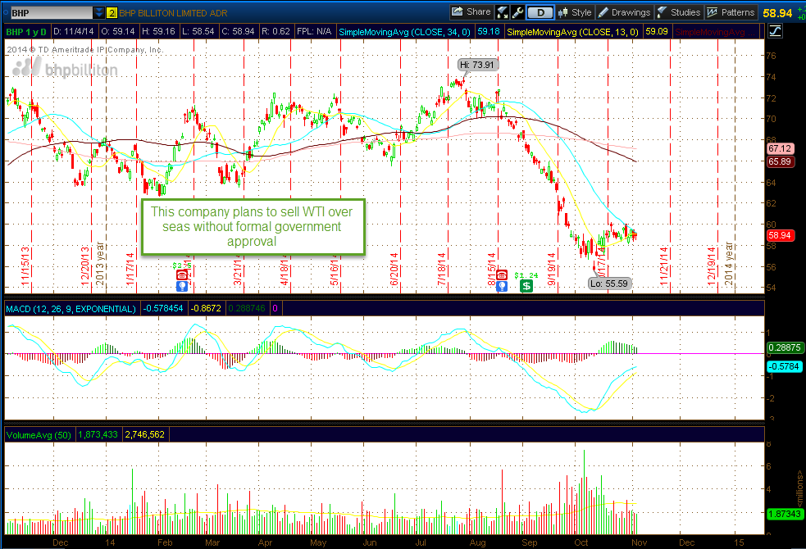Click the yellow number 2 link icon
This screenshot has height=549, width=806.
[x=112, y=13]
